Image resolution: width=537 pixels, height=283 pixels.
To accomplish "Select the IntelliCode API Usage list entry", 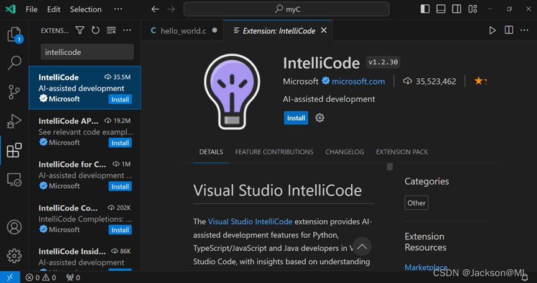I will 85,132.
